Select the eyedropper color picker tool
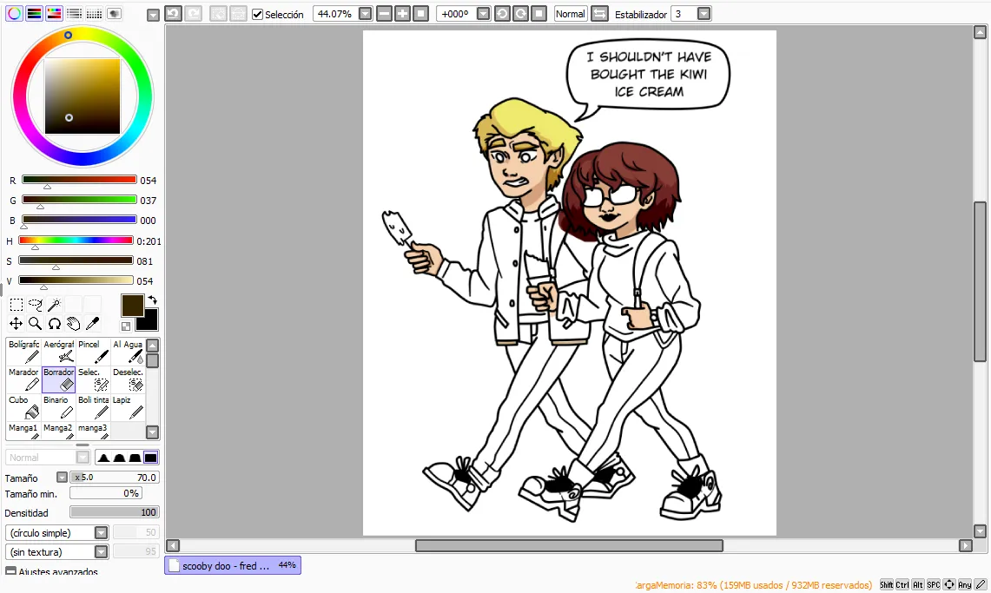Viewport: 991px width, 593px height. click(x=92, y=324)
